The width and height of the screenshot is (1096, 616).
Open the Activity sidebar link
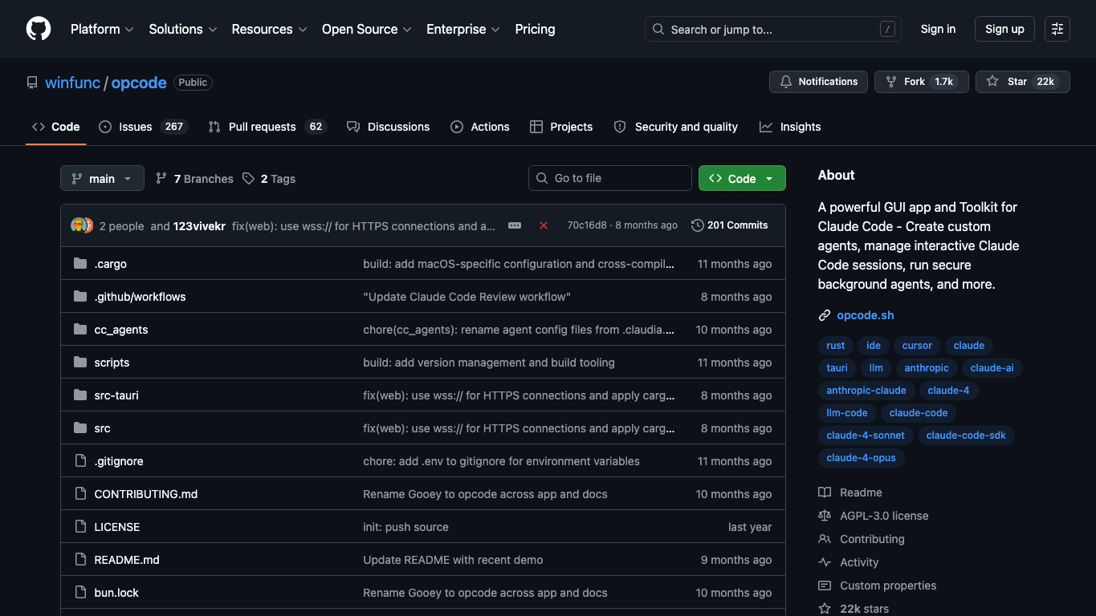click(849, 562)
